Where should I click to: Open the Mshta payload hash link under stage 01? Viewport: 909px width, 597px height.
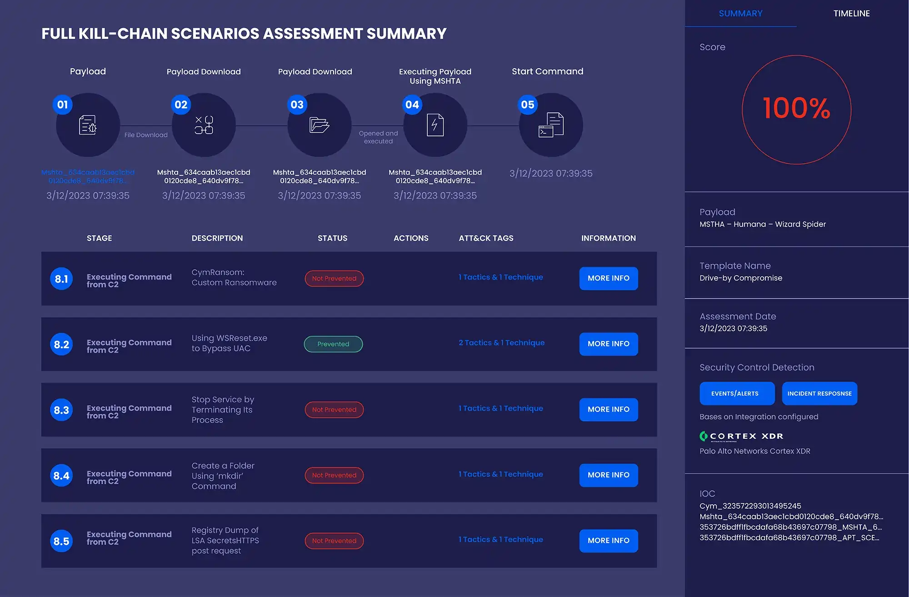pos(88,176)
